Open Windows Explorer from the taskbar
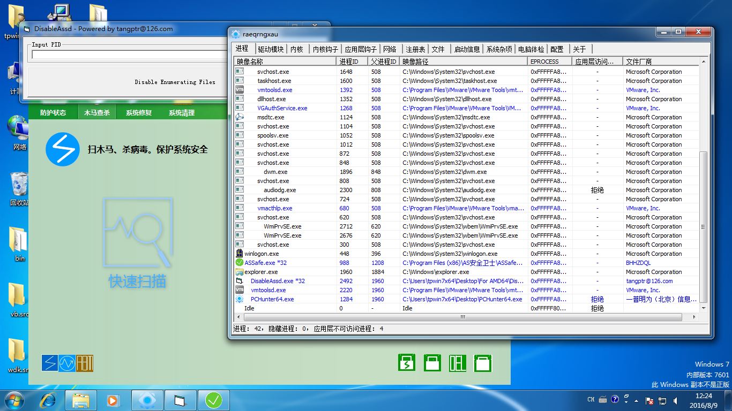732x411 pixels. tap(81, 400)
